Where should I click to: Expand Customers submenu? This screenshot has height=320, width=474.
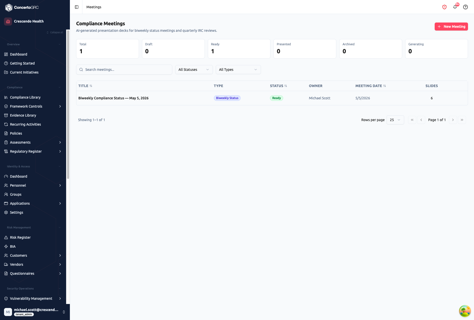pos(60,255)
